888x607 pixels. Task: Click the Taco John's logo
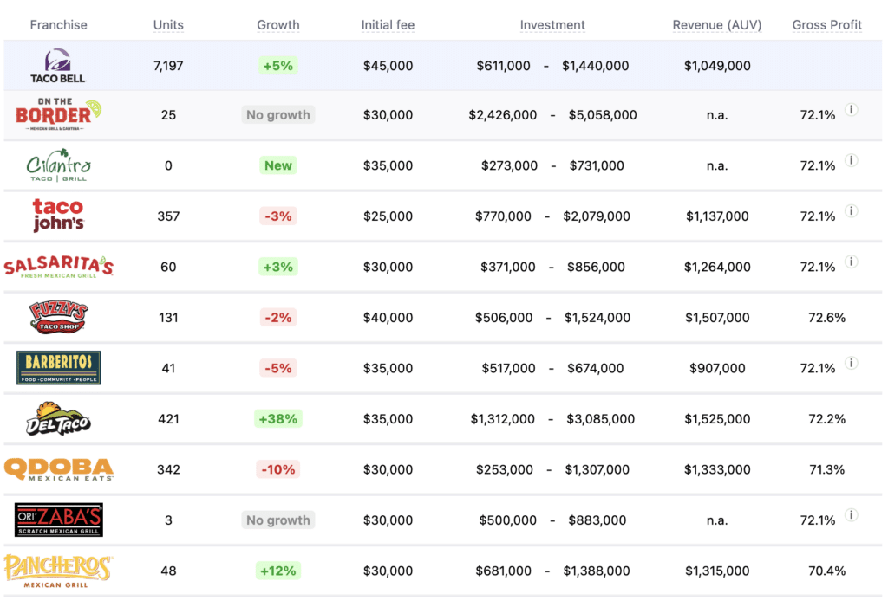tap(58, 216)
